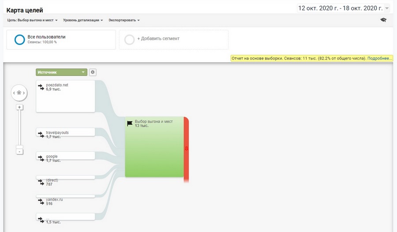The height and width of the screenshot is (232, 397).
Task: Open the graduation cap help icon
Action: point(383,20)
